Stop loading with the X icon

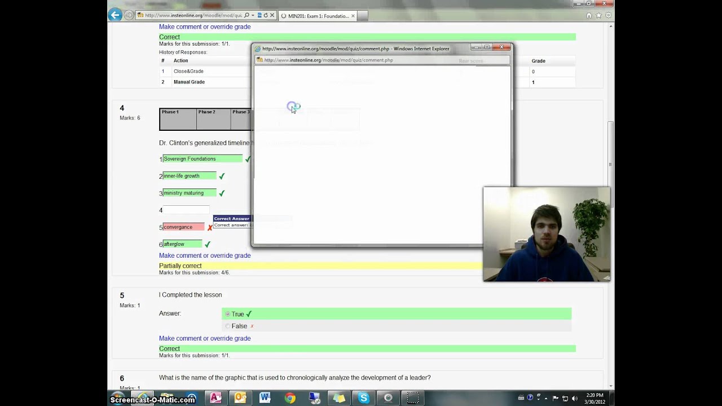(272, 15)
